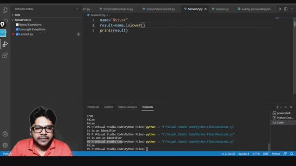Open the OUTPUT panel tab
Screen dimensions: 296x166
(x=109, y=107)
